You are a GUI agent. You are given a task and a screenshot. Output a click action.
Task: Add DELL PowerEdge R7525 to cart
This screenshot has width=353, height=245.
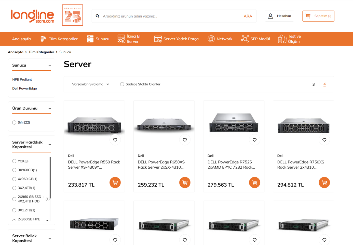point(254,183)
